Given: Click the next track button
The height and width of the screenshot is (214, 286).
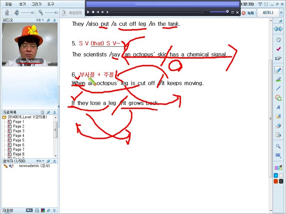Looking at the screenshot, I should [103, 12].
